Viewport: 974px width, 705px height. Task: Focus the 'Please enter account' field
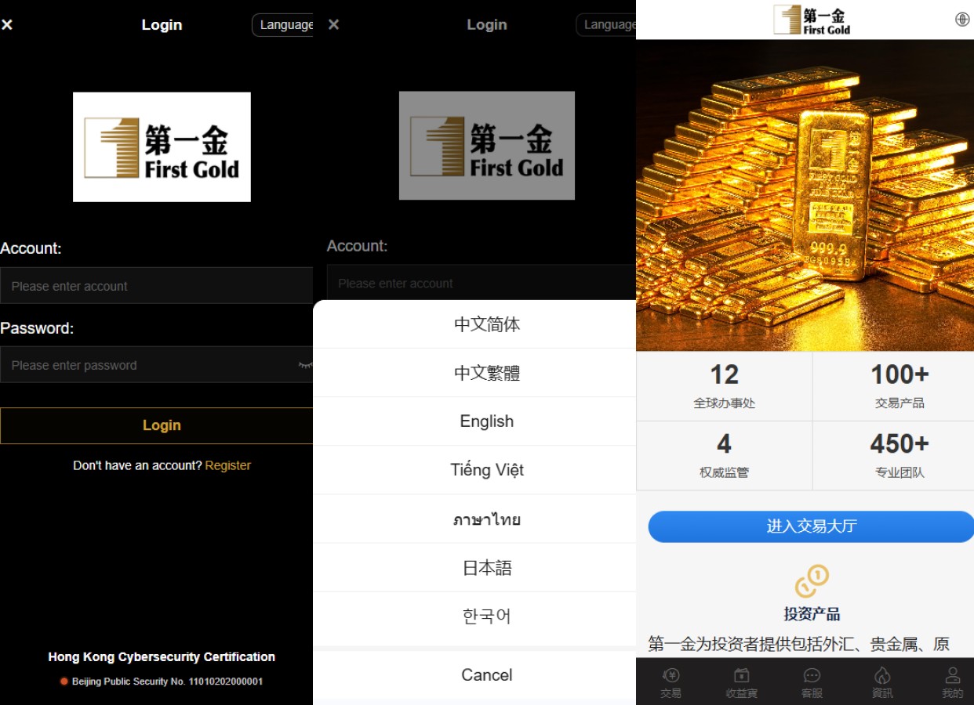tap(157, 286)
